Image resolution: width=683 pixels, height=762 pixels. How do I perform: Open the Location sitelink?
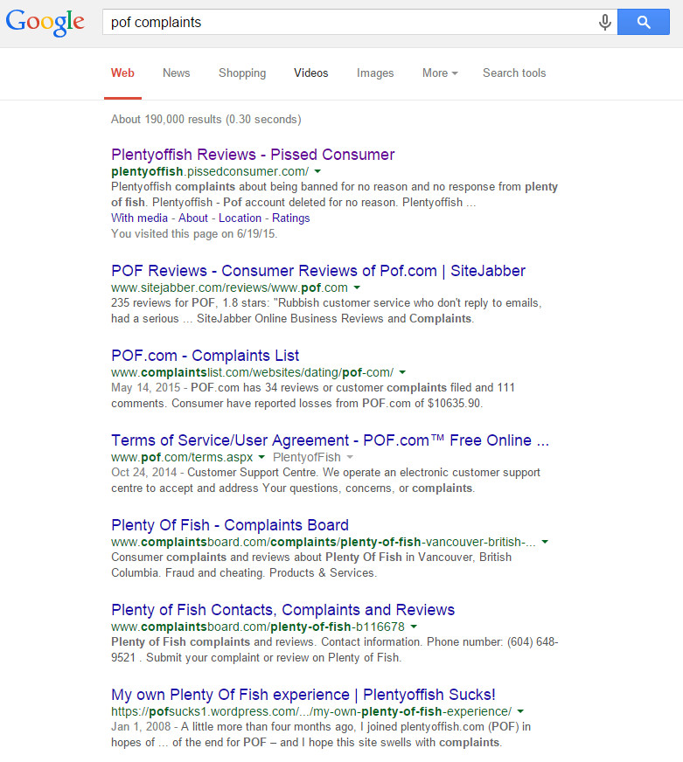click(x=240, y=218)
